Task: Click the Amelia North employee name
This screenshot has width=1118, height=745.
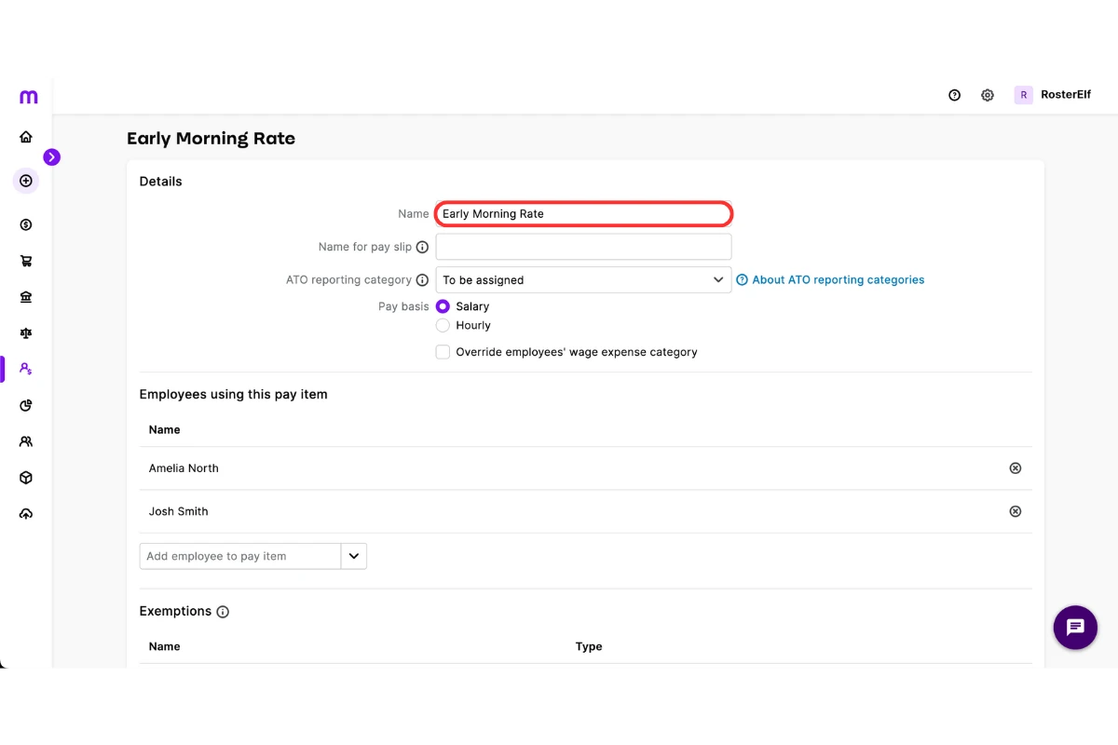Action: (x=184, y=468)
